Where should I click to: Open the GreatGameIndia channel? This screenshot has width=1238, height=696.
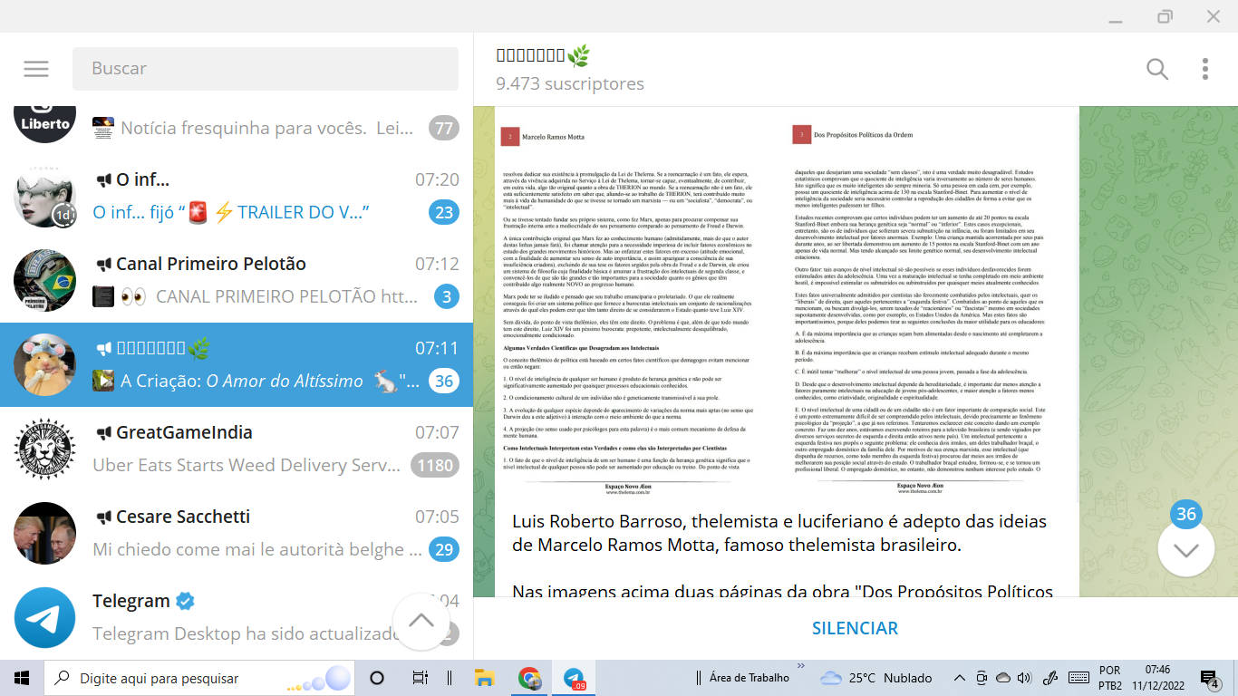237,449
